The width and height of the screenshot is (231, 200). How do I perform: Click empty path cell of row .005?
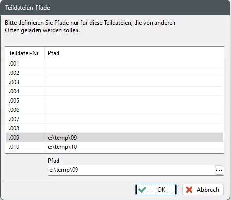[134, 100]
